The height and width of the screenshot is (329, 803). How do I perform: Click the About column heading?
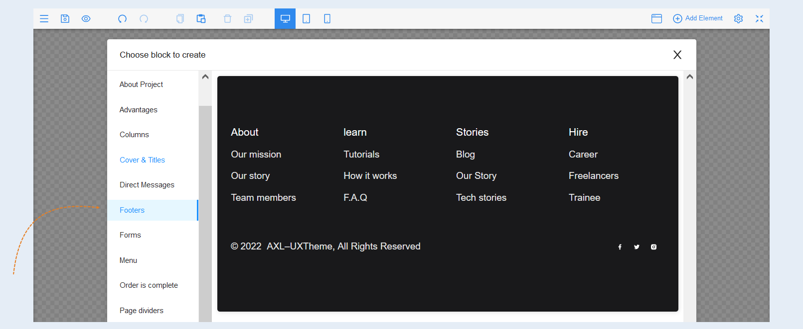pyautogui.click(x=245, y=132)
